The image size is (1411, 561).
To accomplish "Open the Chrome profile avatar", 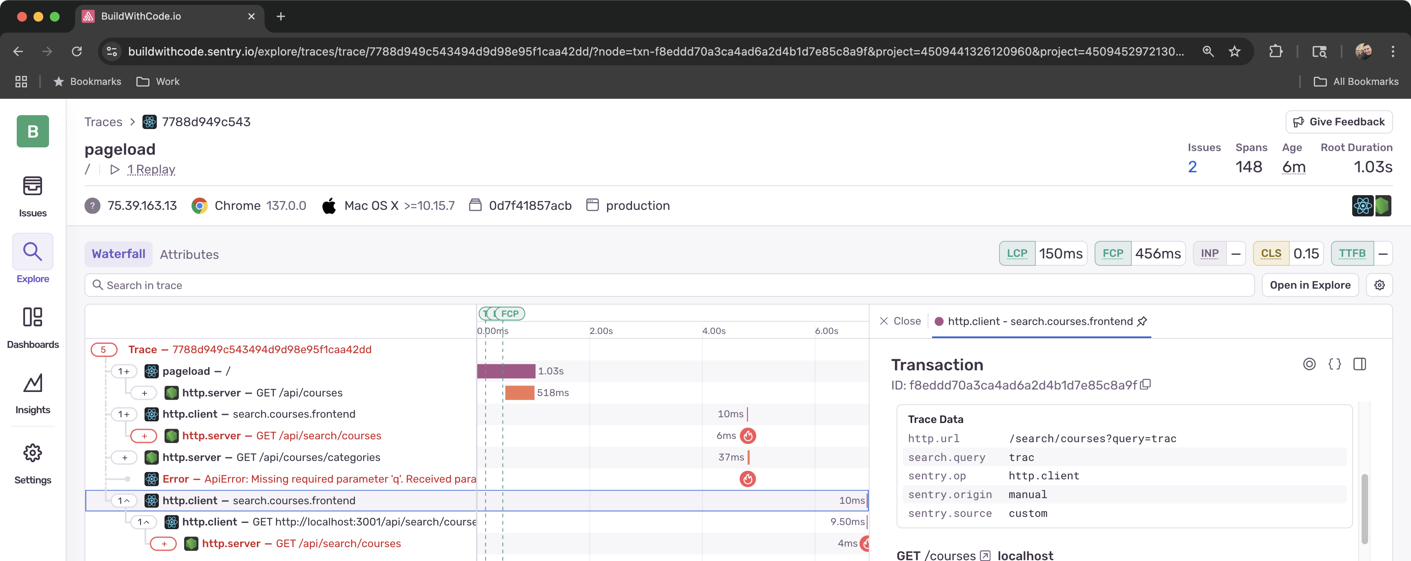I will (x=1363, y=51).
